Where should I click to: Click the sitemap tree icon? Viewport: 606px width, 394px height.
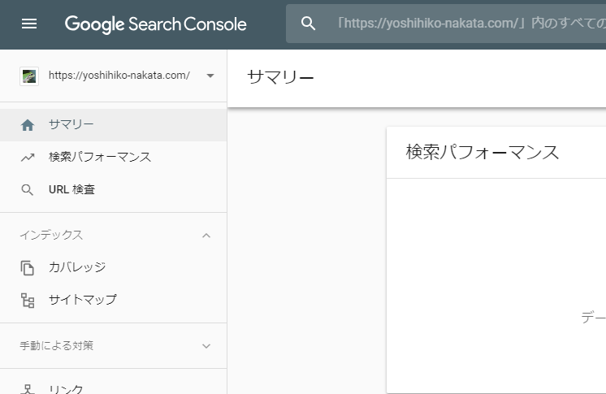28,301
